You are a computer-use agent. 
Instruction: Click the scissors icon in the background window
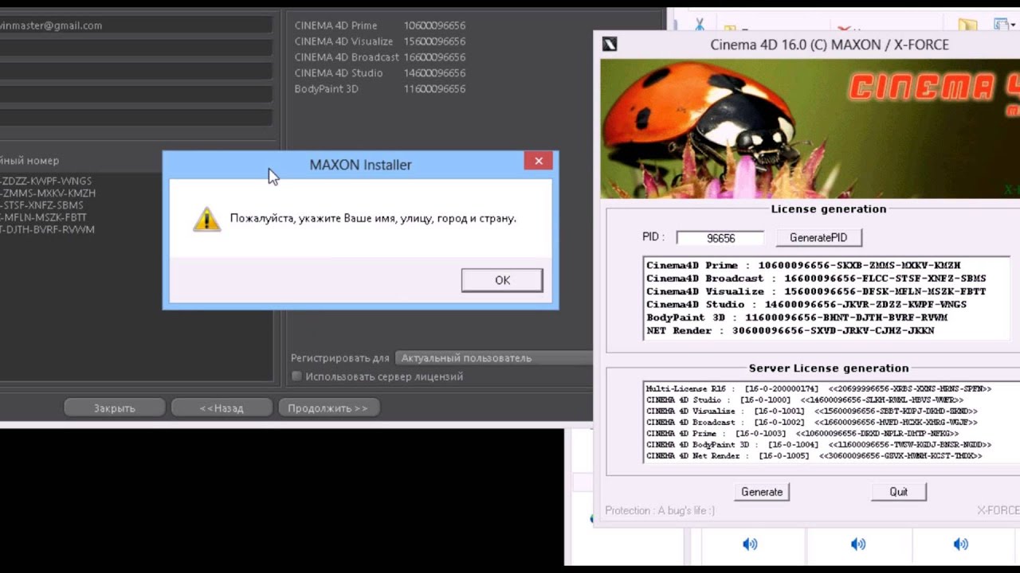point(700,25)
